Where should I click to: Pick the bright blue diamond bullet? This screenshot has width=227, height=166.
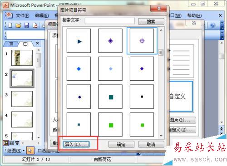point(79,68)
